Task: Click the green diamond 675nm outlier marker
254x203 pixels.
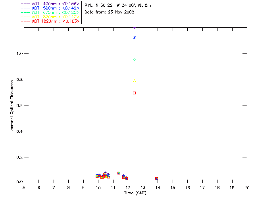Action: click(x=134, y=59)
